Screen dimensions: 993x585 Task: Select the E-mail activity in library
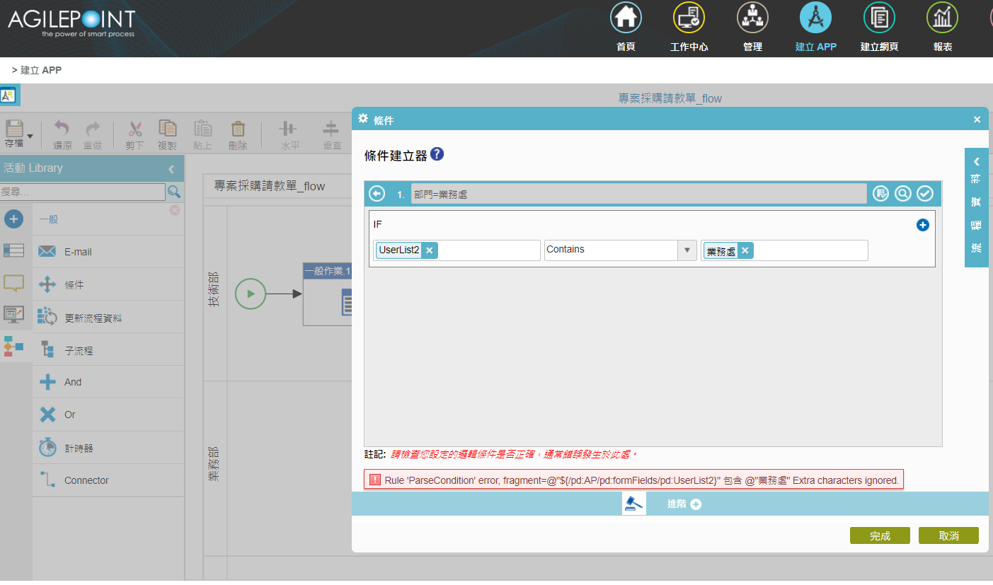pos(78,252)
